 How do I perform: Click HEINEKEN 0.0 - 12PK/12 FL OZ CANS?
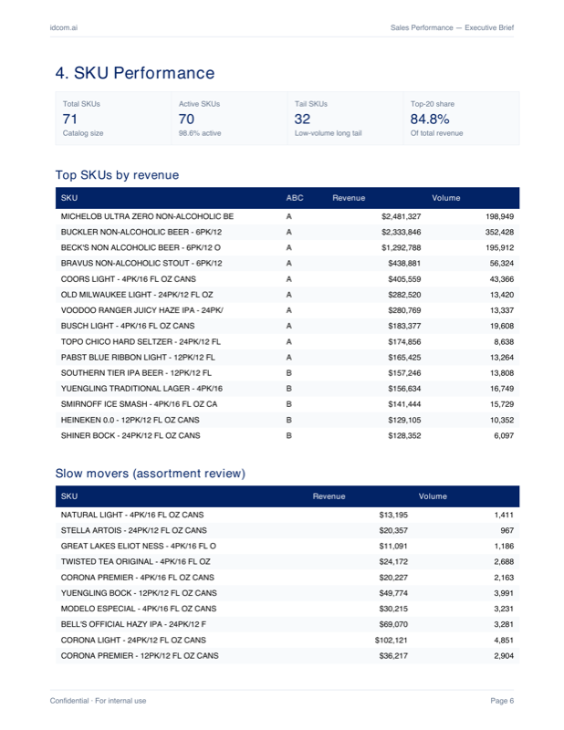coord(130,420)
